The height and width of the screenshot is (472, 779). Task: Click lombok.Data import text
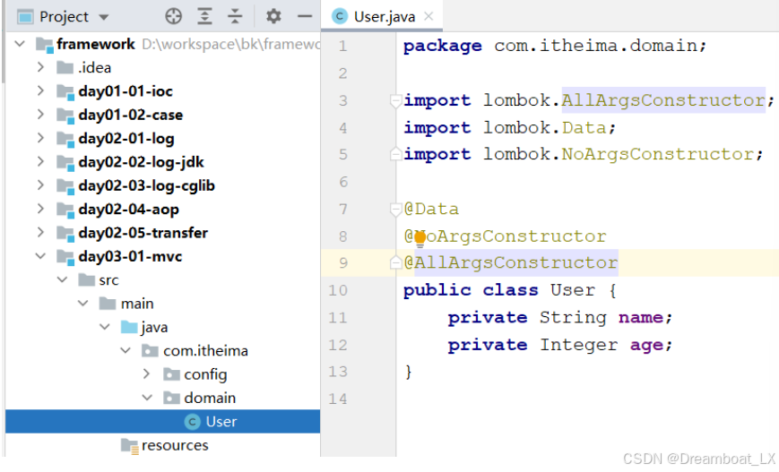tap(544, 127)
